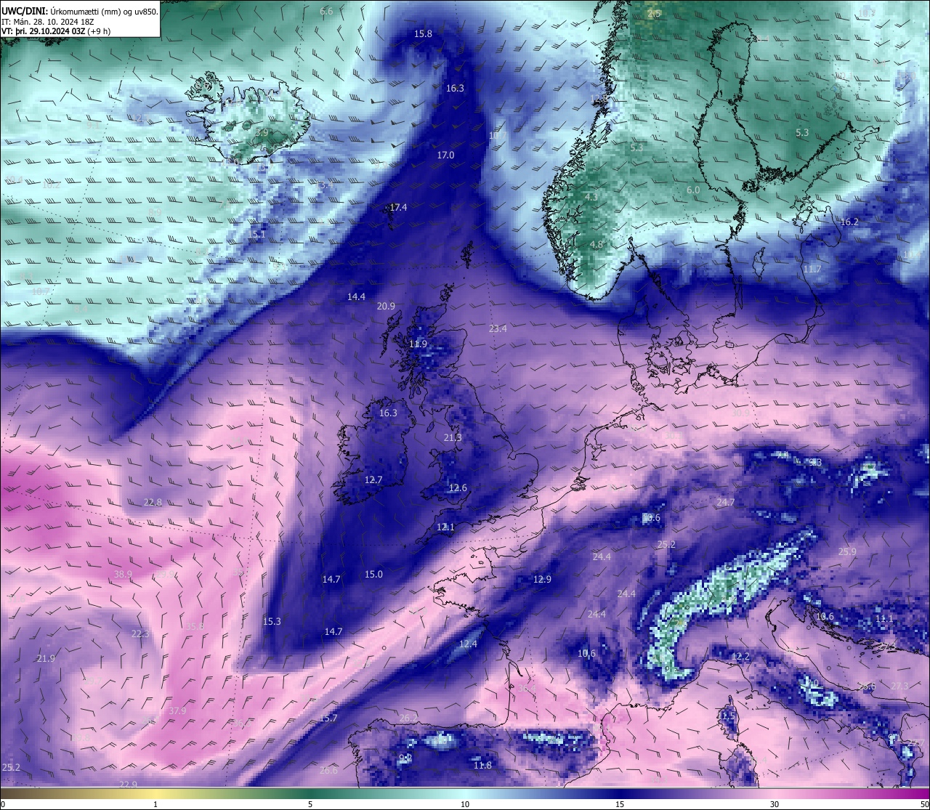Select the 12.4 value in the Bay of Biscay
This screenshot has width=930, height=810.
pyautogui.click(x=468, y=644)
